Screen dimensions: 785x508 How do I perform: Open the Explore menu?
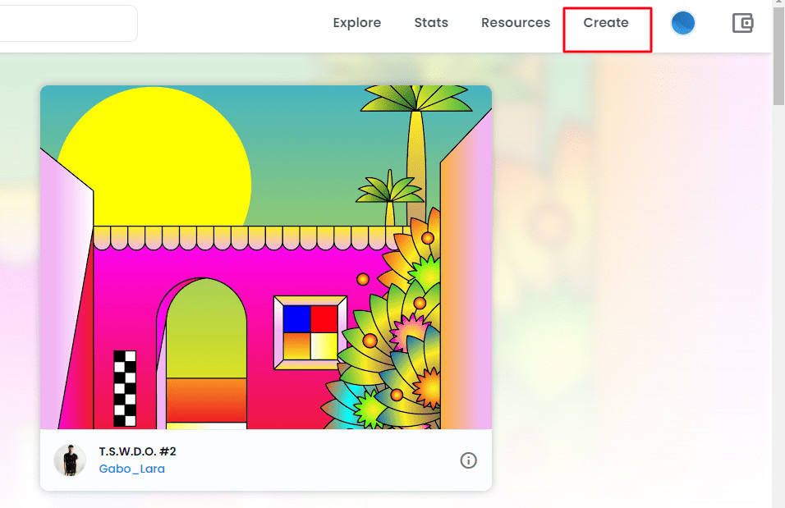pyautogui.click(x=357, y=23)
